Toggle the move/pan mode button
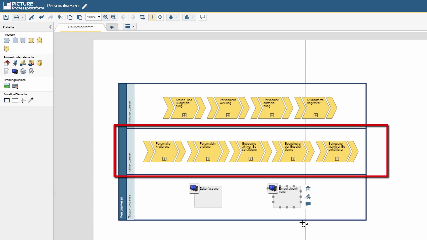Screen dimensions: 427x240 tap(160, 17)
